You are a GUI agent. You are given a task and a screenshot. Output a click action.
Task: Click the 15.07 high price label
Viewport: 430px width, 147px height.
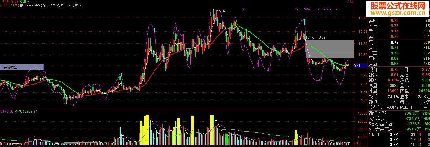tap(221, 11)
